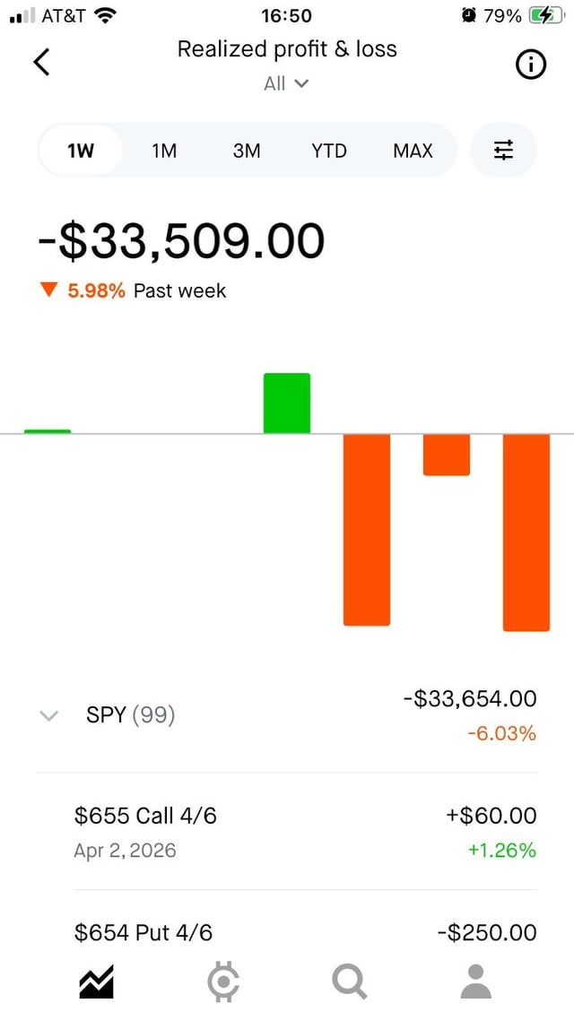Tap the back arrow icon
Image resolution: width=574 pixels, height=1020 pixels.
[x=41, y=62]
